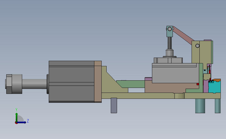Select the gray boss under the threaded screw
The width and height of the screenshot is (226, 139).
(x=169, y=53)
